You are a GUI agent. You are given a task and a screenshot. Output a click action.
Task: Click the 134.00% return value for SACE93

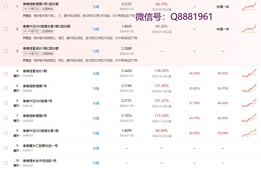coord(161,71)
